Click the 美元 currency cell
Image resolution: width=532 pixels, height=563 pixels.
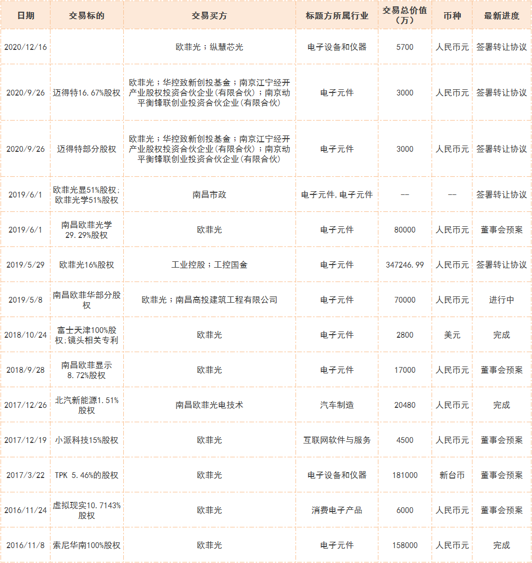[x=452, y=335]
